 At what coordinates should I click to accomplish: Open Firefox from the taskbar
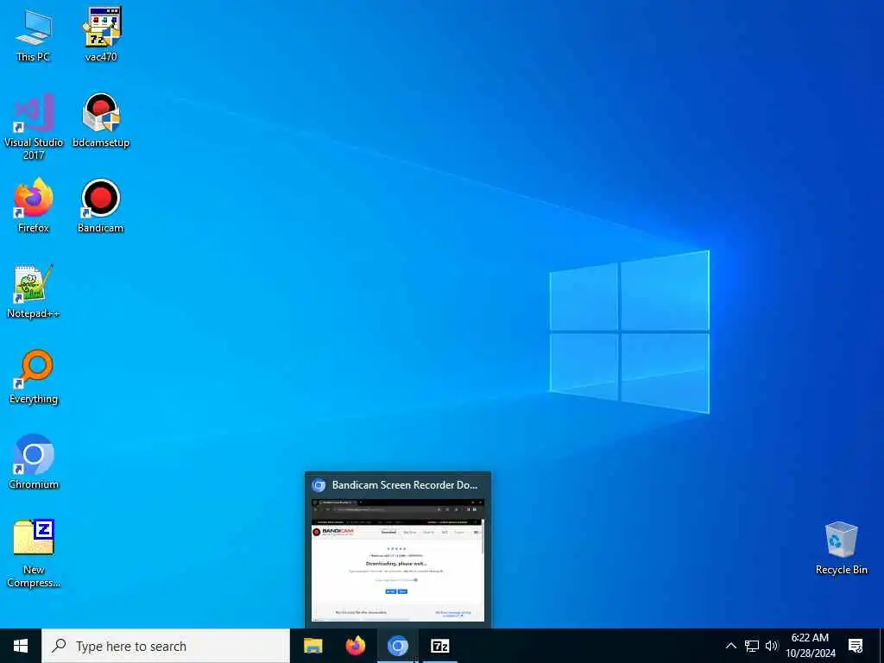(x=355, y=646)
